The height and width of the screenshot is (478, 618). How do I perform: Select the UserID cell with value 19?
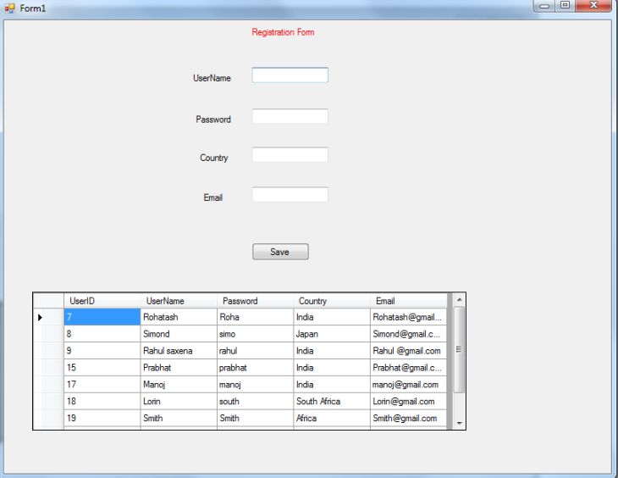[102, 418]
